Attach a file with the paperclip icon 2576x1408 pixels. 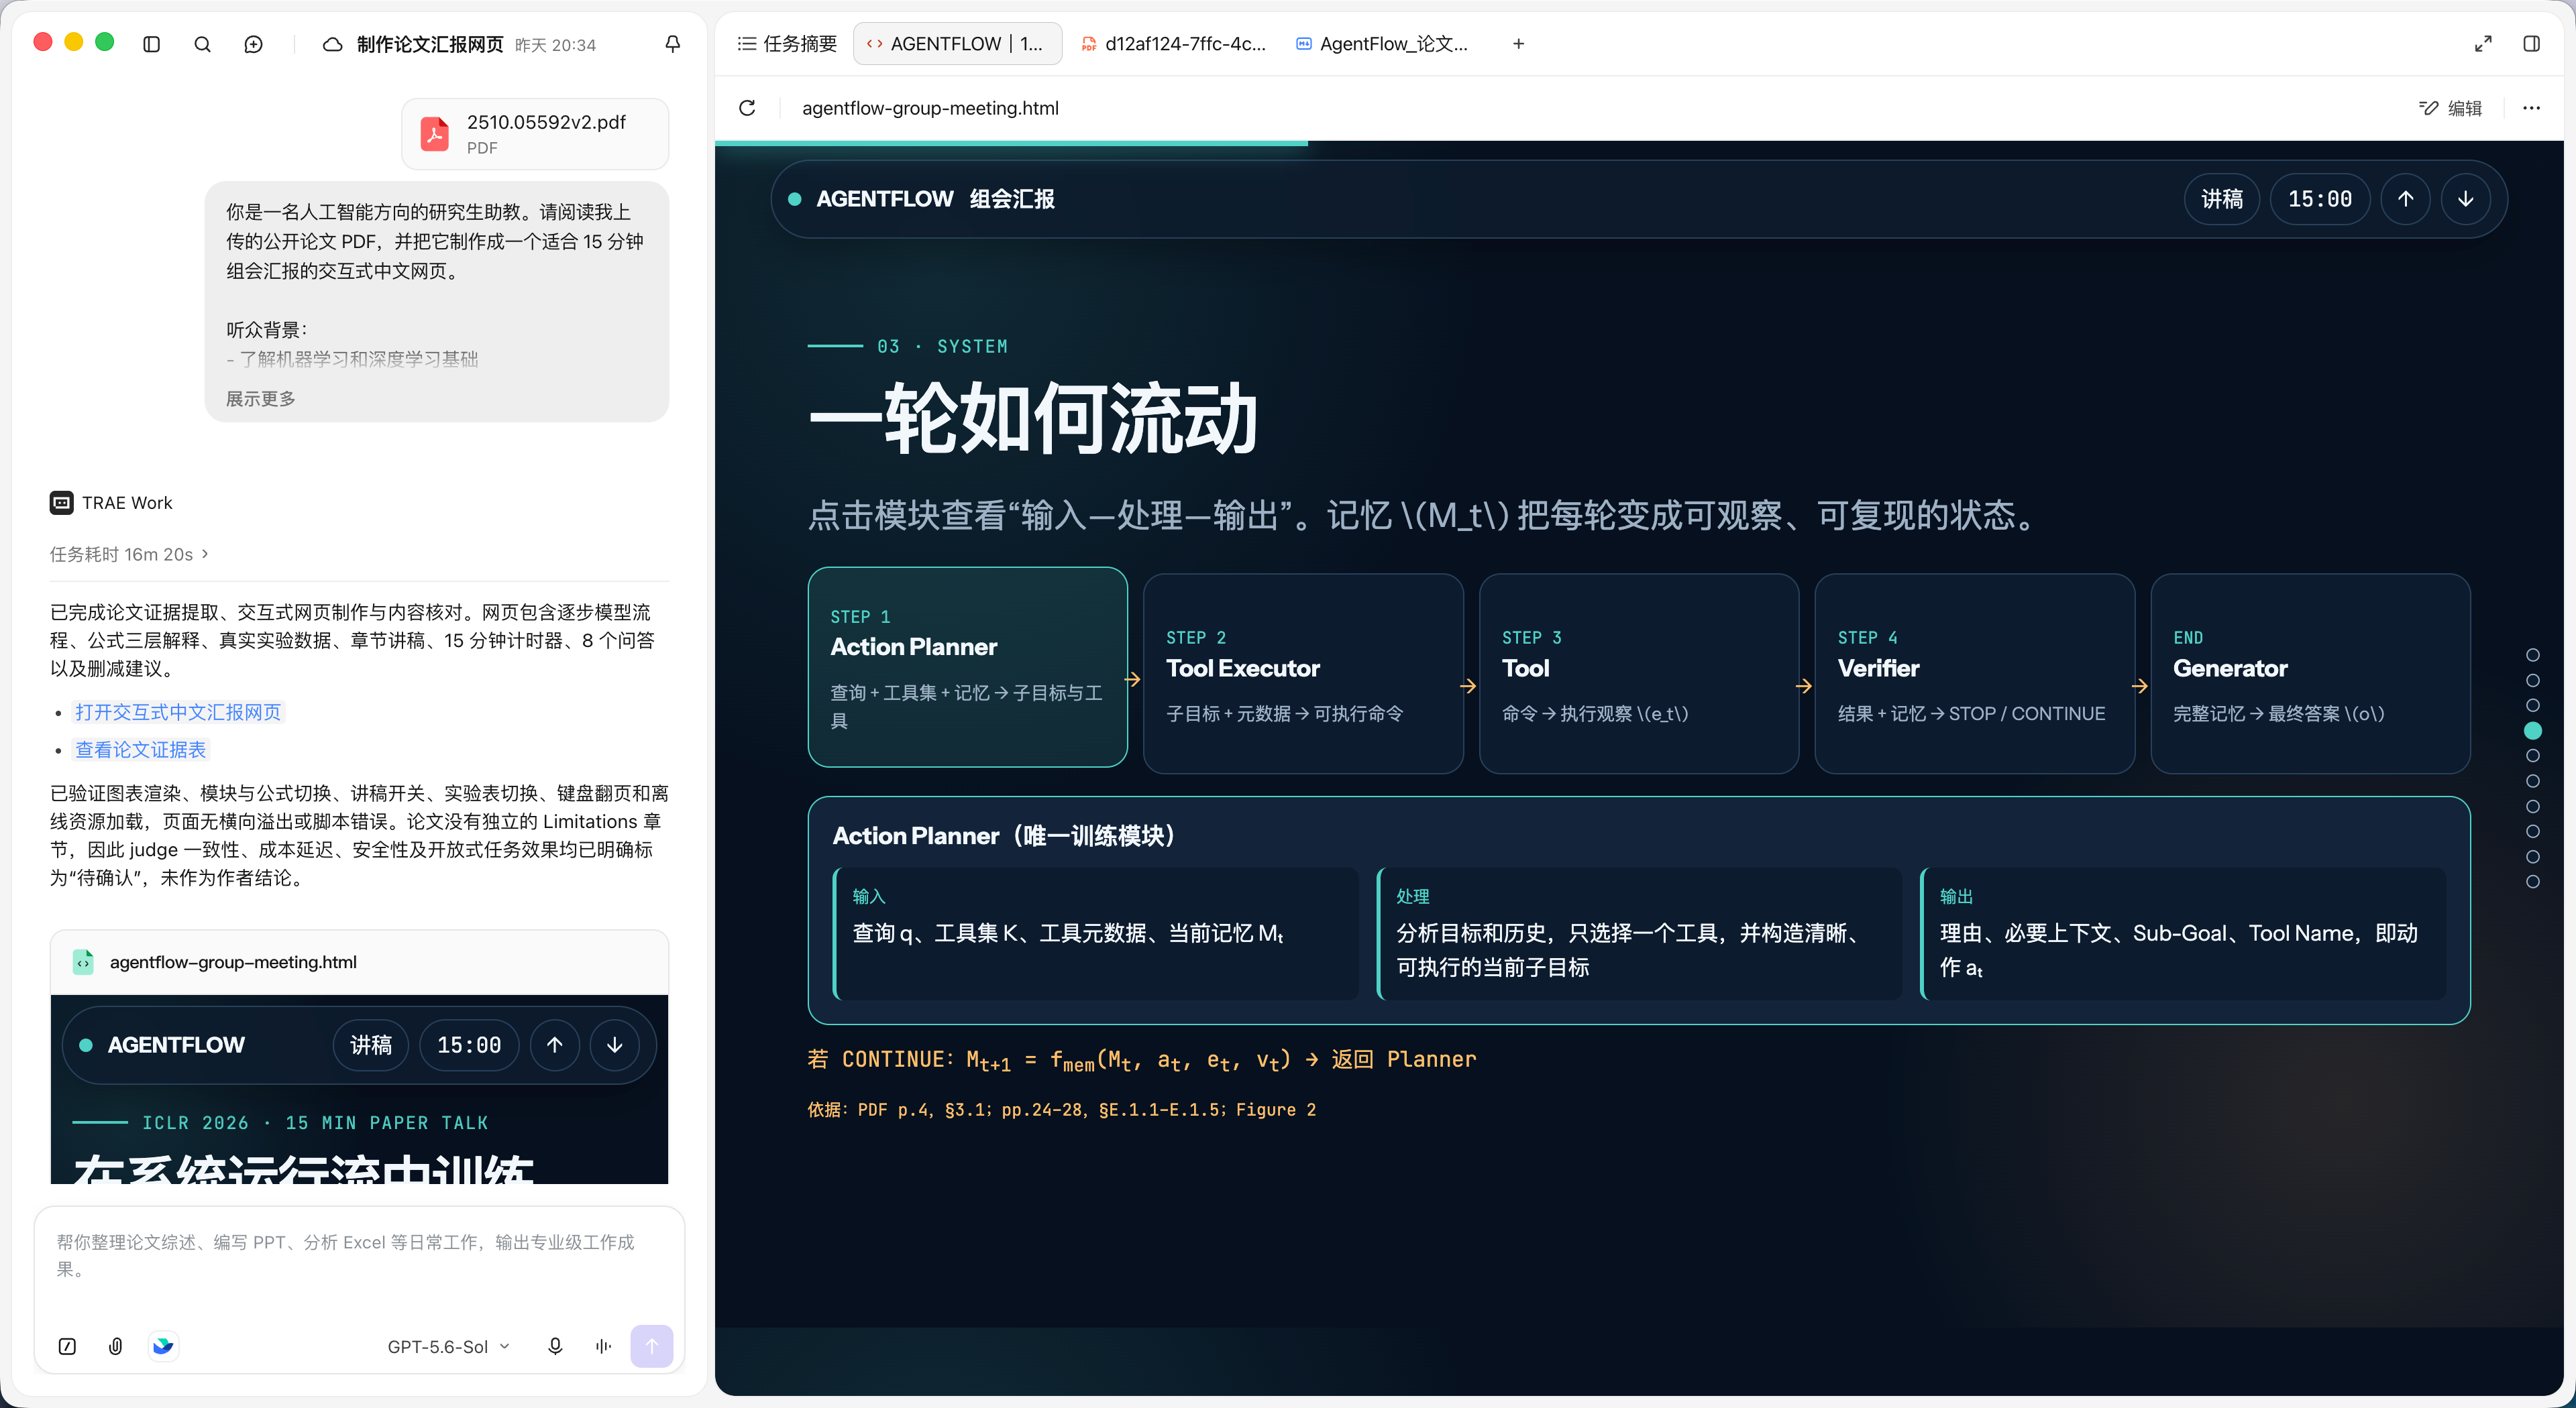[x=116, y=1346]
